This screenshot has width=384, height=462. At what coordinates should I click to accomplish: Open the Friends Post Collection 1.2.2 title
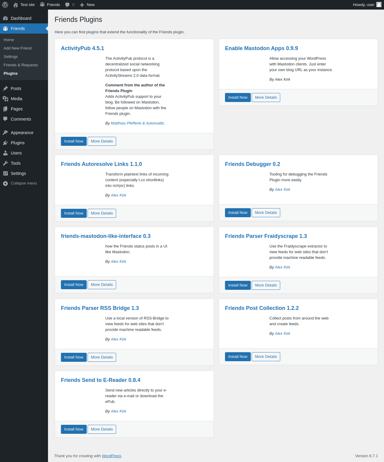pos(262,308)
